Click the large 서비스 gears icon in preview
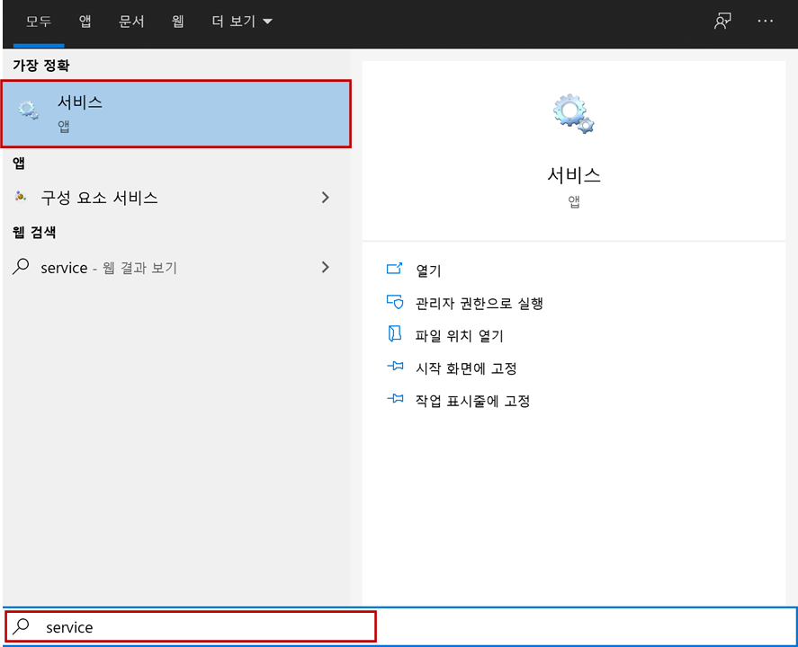 click(574, 114)
